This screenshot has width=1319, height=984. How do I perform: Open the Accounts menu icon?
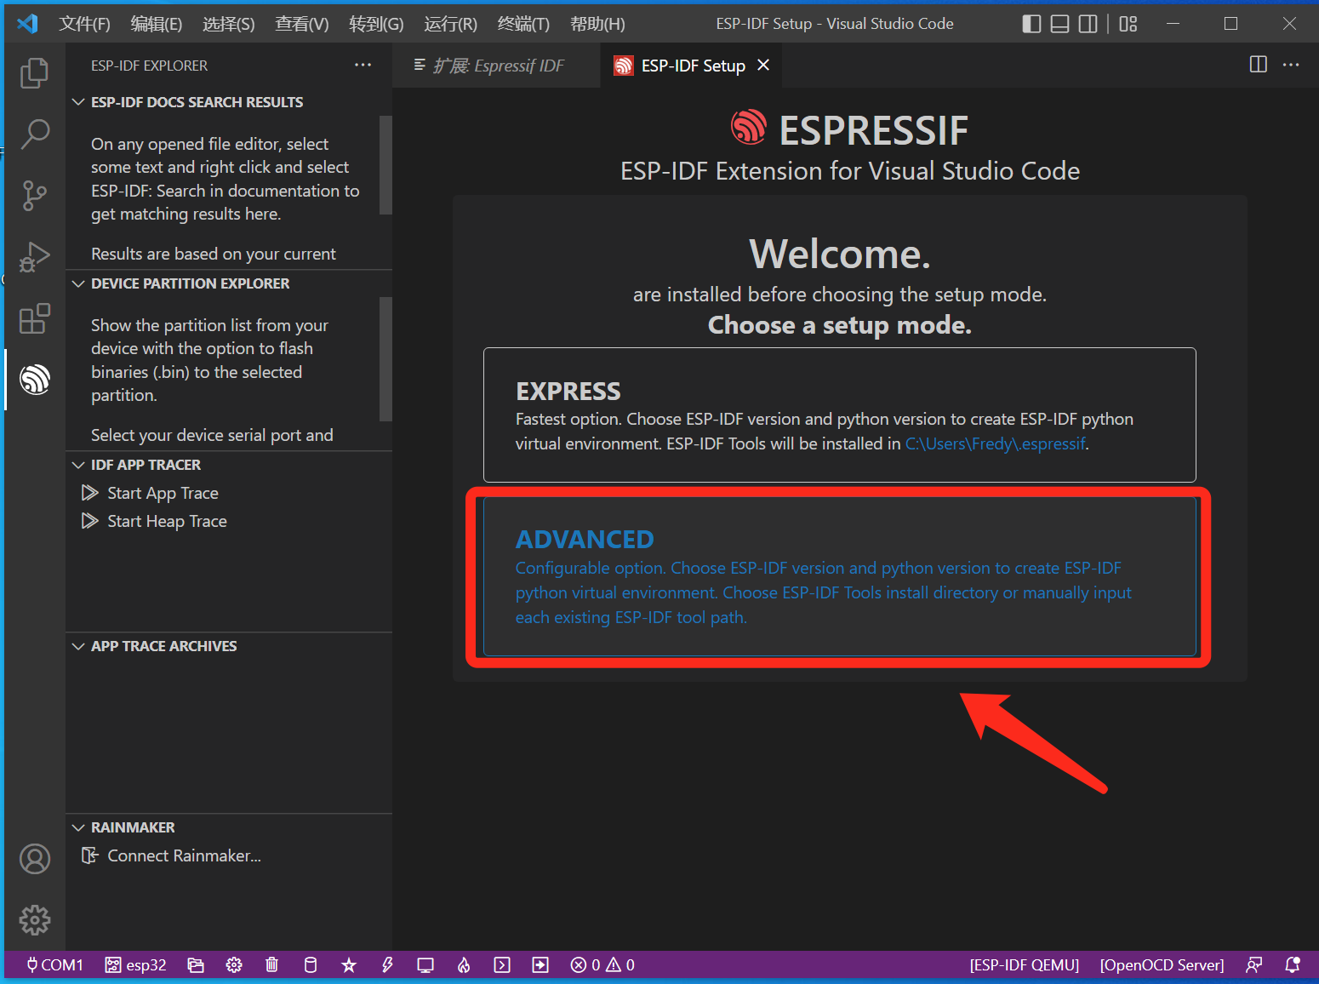pos(35,859)
